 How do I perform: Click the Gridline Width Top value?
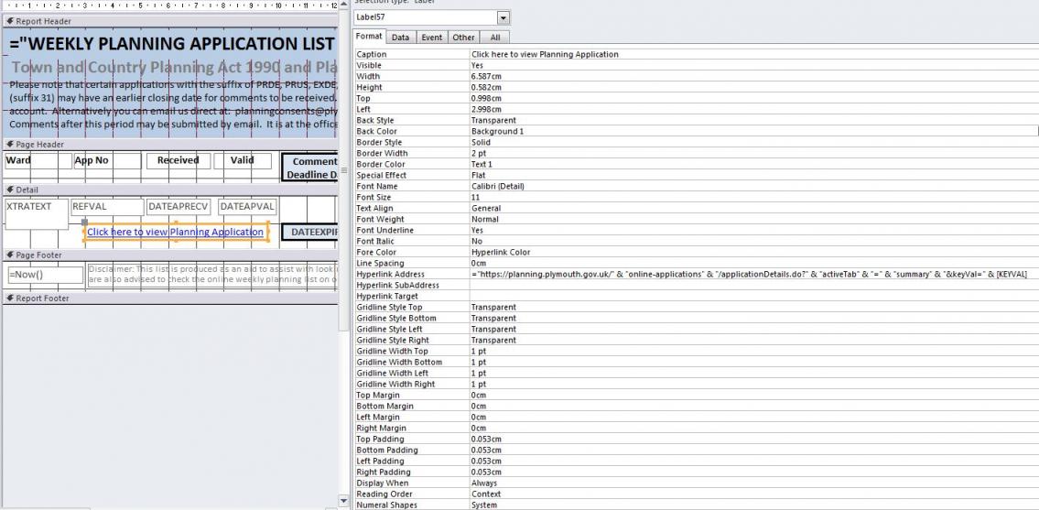(x=753, y=352)
